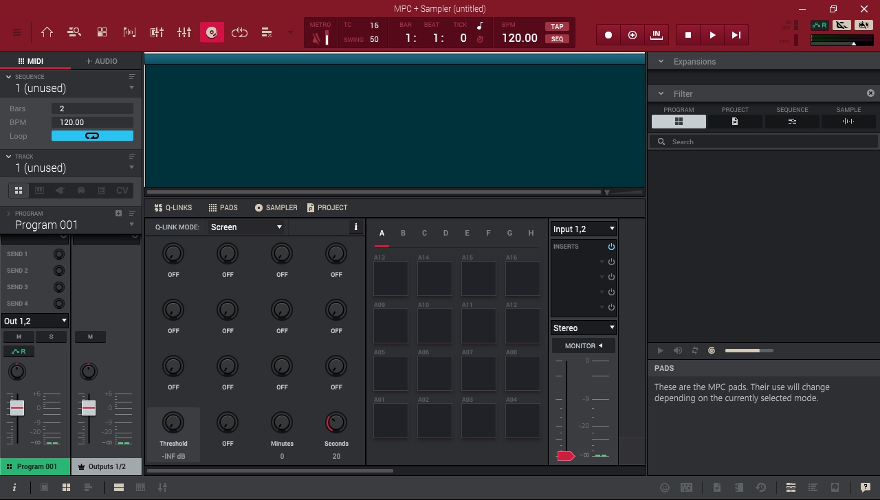This screenshot has width=880, height=500.
Task: Open the channel mixer faders icon
Action: point(184,32)
